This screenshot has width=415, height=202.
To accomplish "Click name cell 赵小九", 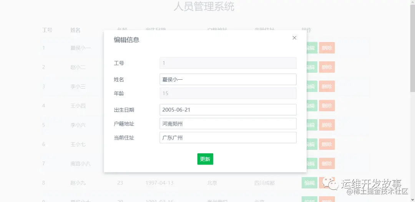I will point(78,183).
